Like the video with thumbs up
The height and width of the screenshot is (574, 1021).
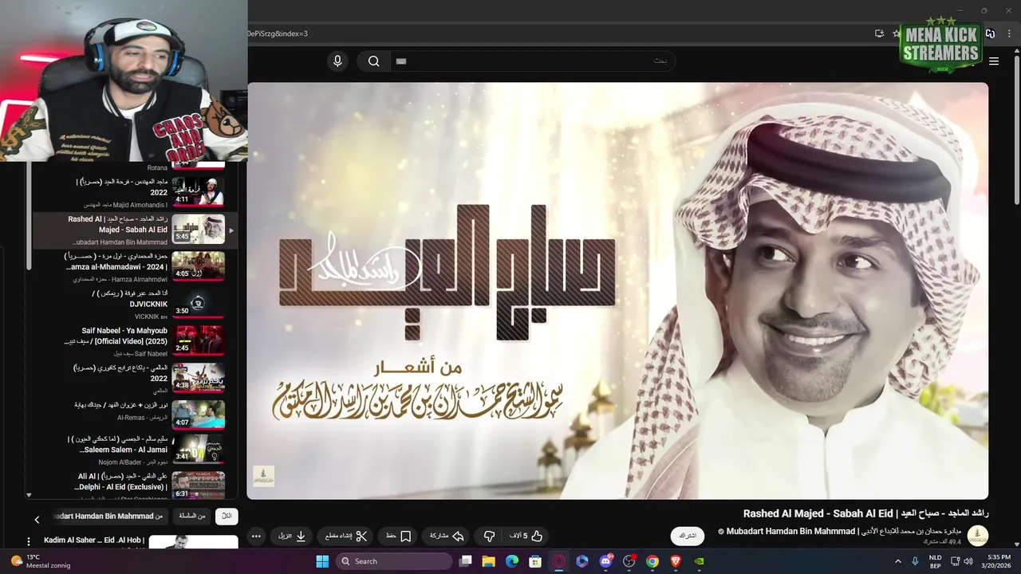coord(526,537)
